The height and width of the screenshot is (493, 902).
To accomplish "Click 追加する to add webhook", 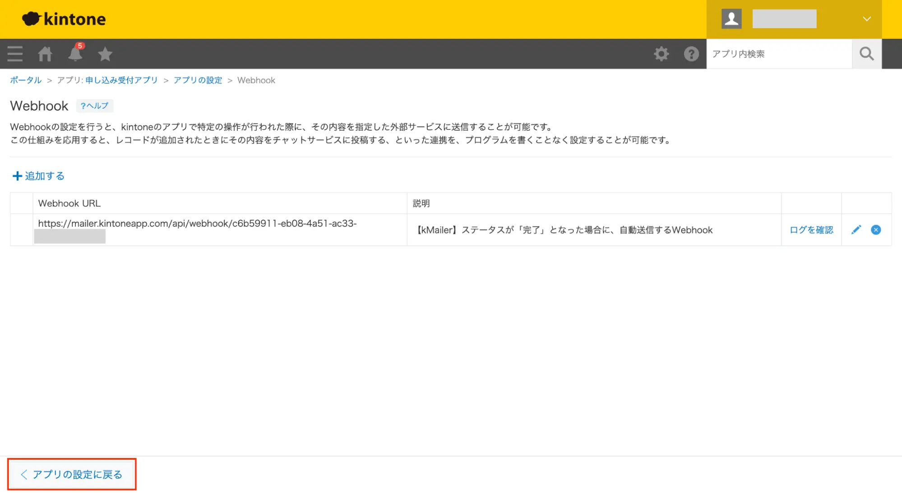I will (38, 176).
